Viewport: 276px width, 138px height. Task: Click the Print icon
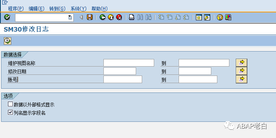pyautogui.click(x=132, y=17)
